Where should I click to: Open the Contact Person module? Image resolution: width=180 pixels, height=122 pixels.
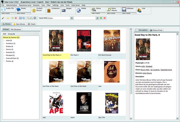pos(37,10)
